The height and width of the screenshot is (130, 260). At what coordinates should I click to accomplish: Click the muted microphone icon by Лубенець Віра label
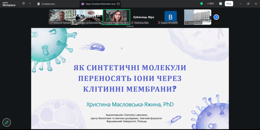tap(132, 23)
